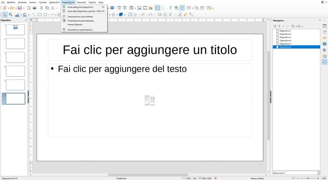The width and height of the screenshot is (328, 180).
Task: Toggle the Navigator sidebar compass icon
Action: pos(324,62)
